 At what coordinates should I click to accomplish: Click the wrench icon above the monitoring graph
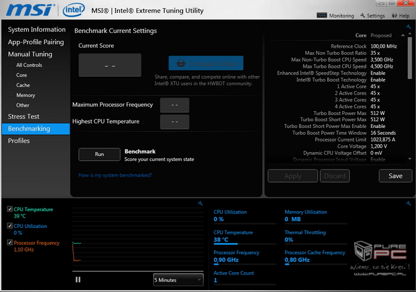201,203
